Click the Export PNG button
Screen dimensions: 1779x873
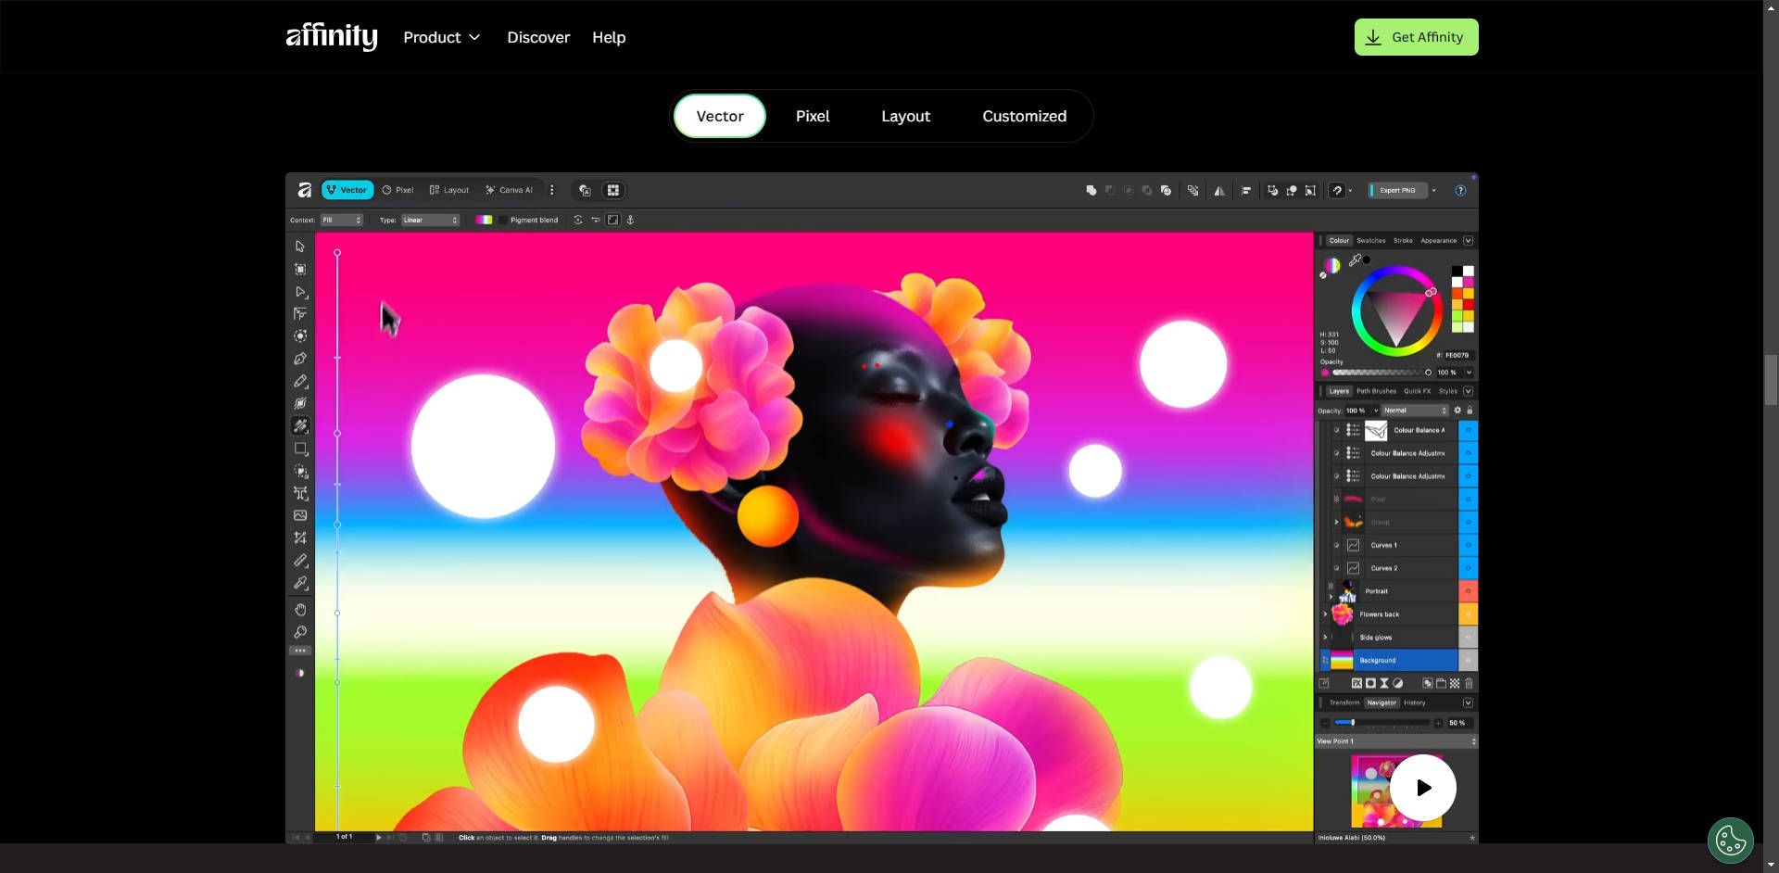[x=1397, y=190]
